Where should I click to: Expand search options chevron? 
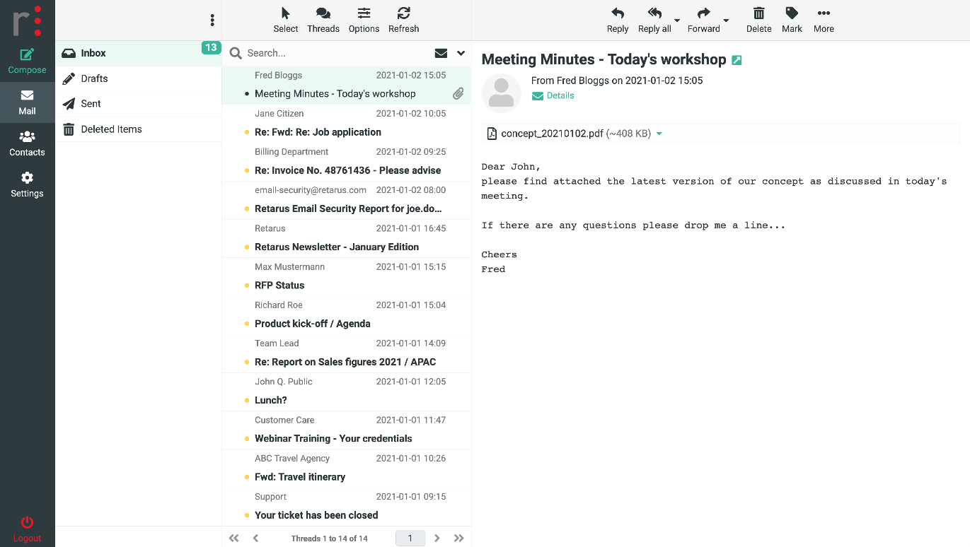coord(461,53)
